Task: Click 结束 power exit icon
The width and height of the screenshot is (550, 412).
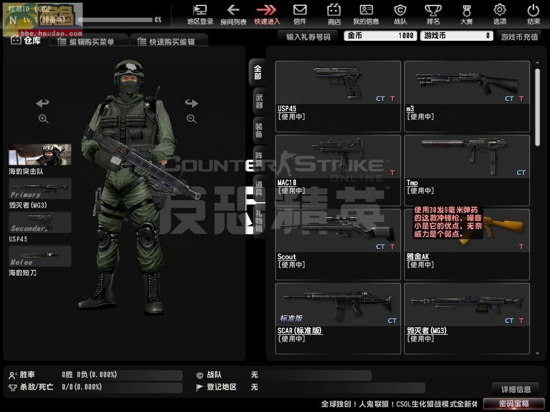Action: pos(533,14)
